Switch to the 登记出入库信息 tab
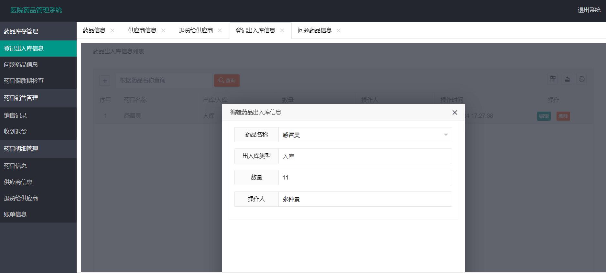Screen dimensions: 606x273 255,30
